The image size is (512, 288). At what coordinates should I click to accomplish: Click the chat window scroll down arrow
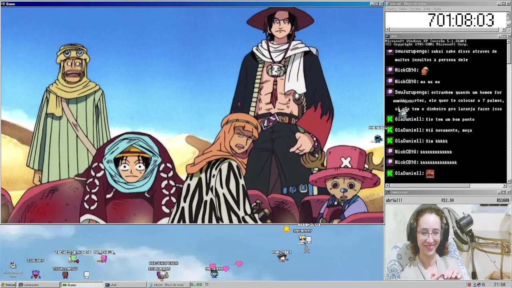point(508,181)
